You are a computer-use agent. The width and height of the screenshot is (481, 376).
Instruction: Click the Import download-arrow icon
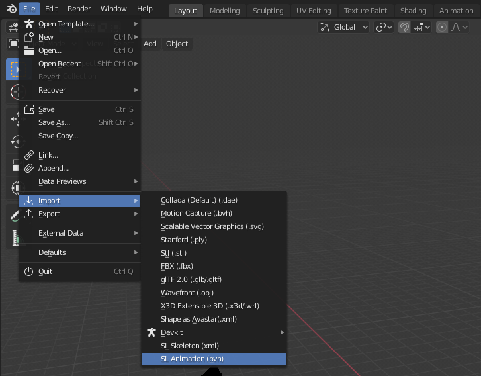(x=29, y=201)
